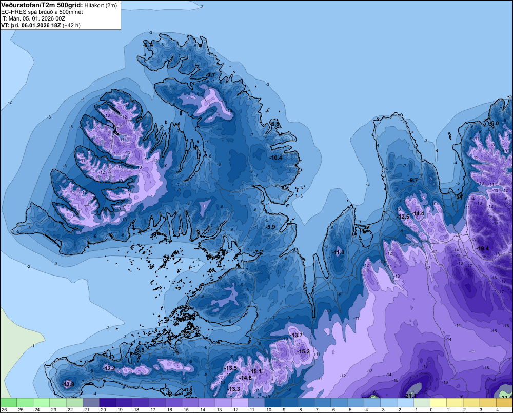
Task: Click the -15.1 temperature label
Action: click(x=255, y=371)
